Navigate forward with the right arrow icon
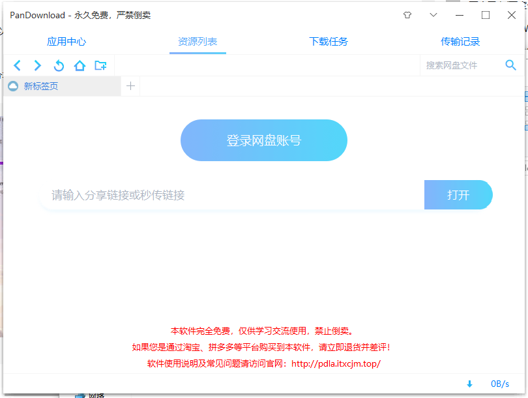 37,65
